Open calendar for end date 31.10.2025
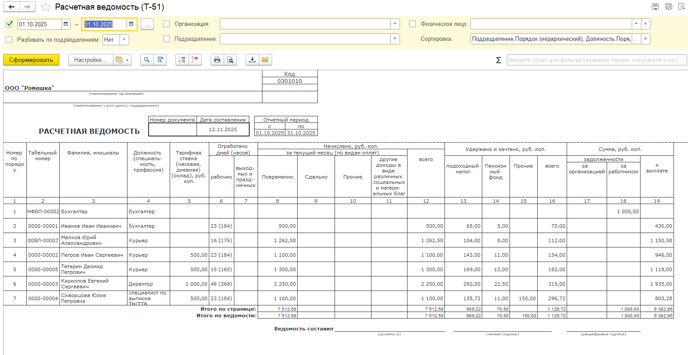Image resolution: width=688 pixels, height=355 pixels. pyautogui.click(x=131, y=24)
